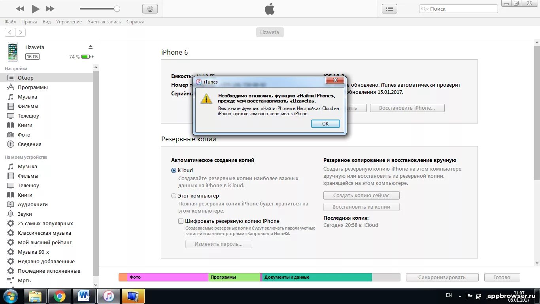Open the Вид menu
Viewport: 540px width, 304px height.
click(x=47, y=22)
